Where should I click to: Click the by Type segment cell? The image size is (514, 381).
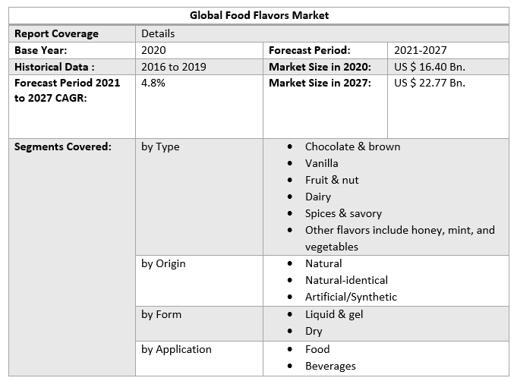click(x=160, y=146)
